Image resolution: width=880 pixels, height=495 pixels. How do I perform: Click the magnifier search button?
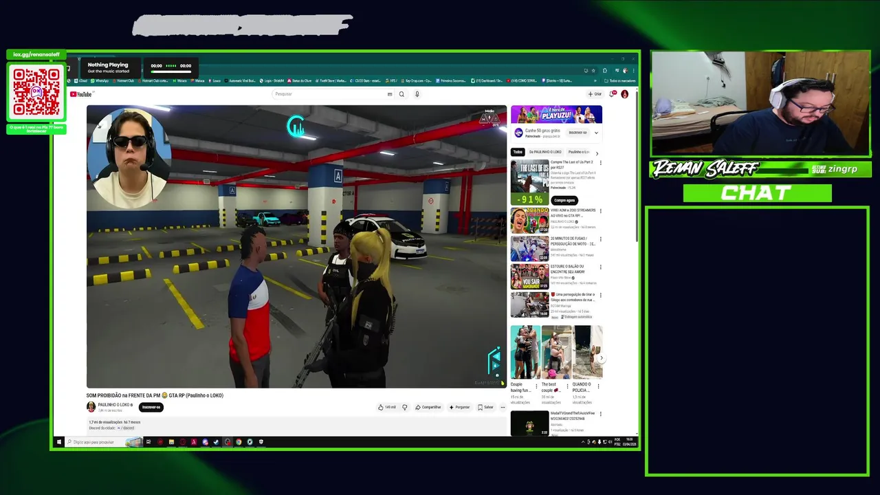tap(401, 94)
